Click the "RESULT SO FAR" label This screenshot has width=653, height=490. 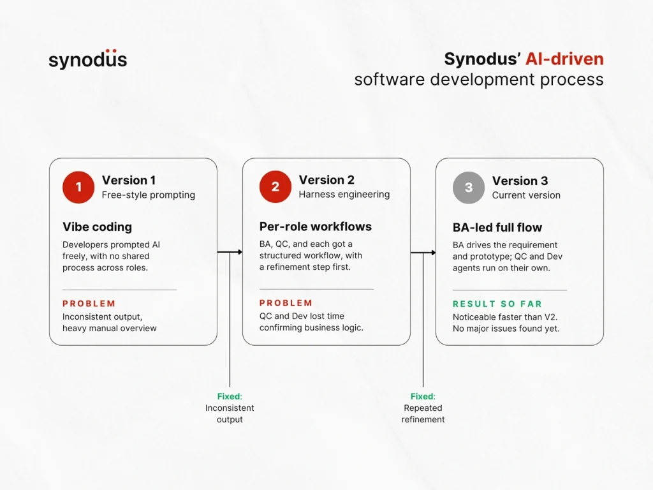pyautogui.click(x=497, y=304)
